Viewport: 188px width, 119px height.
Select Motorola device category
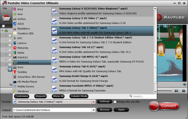click(32, 48)
